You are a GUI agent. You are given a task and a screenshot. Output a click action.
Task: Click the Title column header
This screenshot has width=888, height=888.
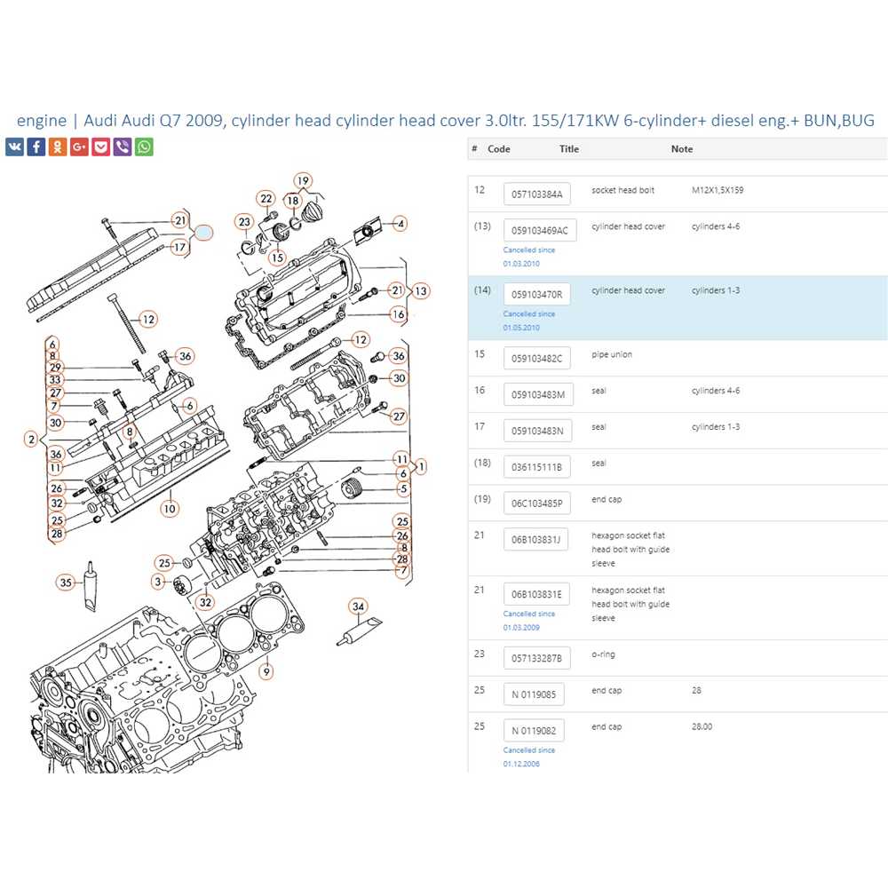click(569, 149)
